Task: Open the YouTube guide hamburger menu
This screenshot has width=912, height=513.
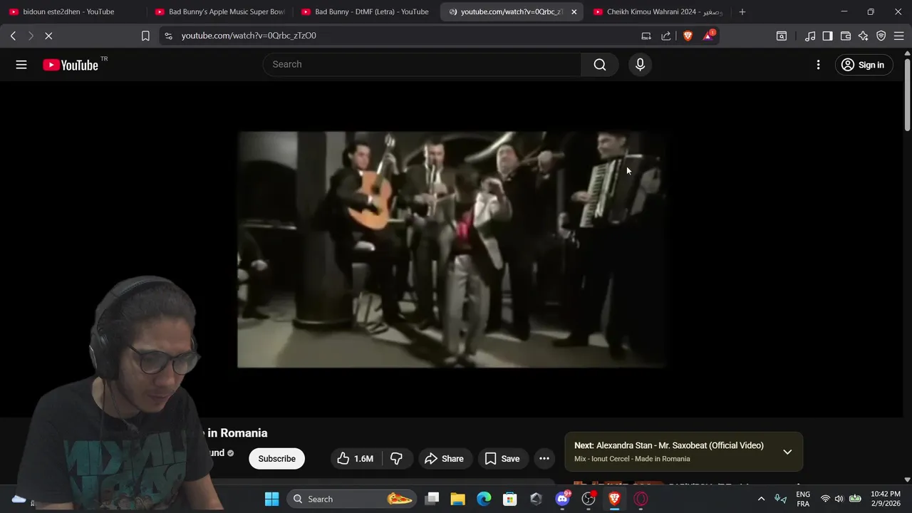Action: (21, 65)
